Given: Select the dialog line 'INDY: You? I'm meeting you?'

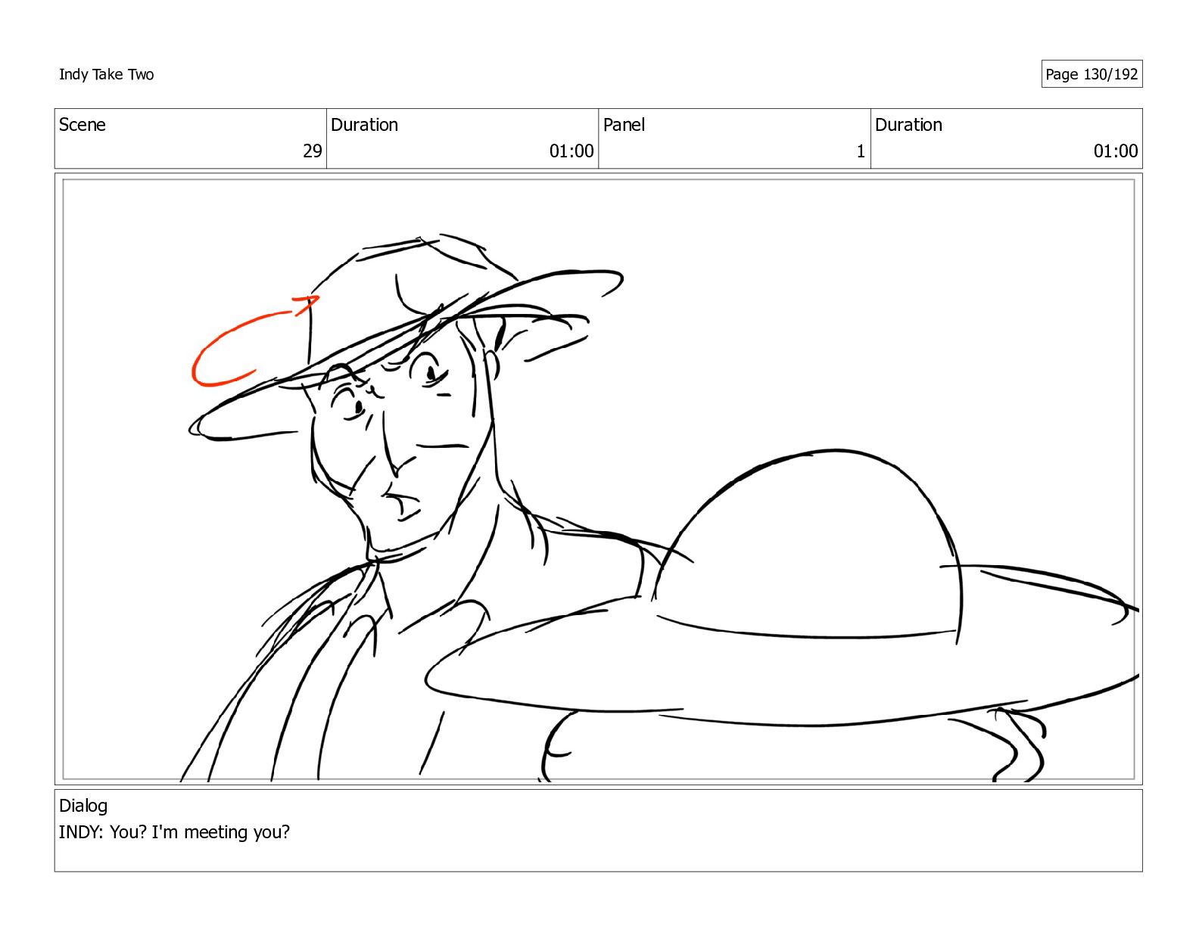Looking at the screenshot, I should pos(174,832).
